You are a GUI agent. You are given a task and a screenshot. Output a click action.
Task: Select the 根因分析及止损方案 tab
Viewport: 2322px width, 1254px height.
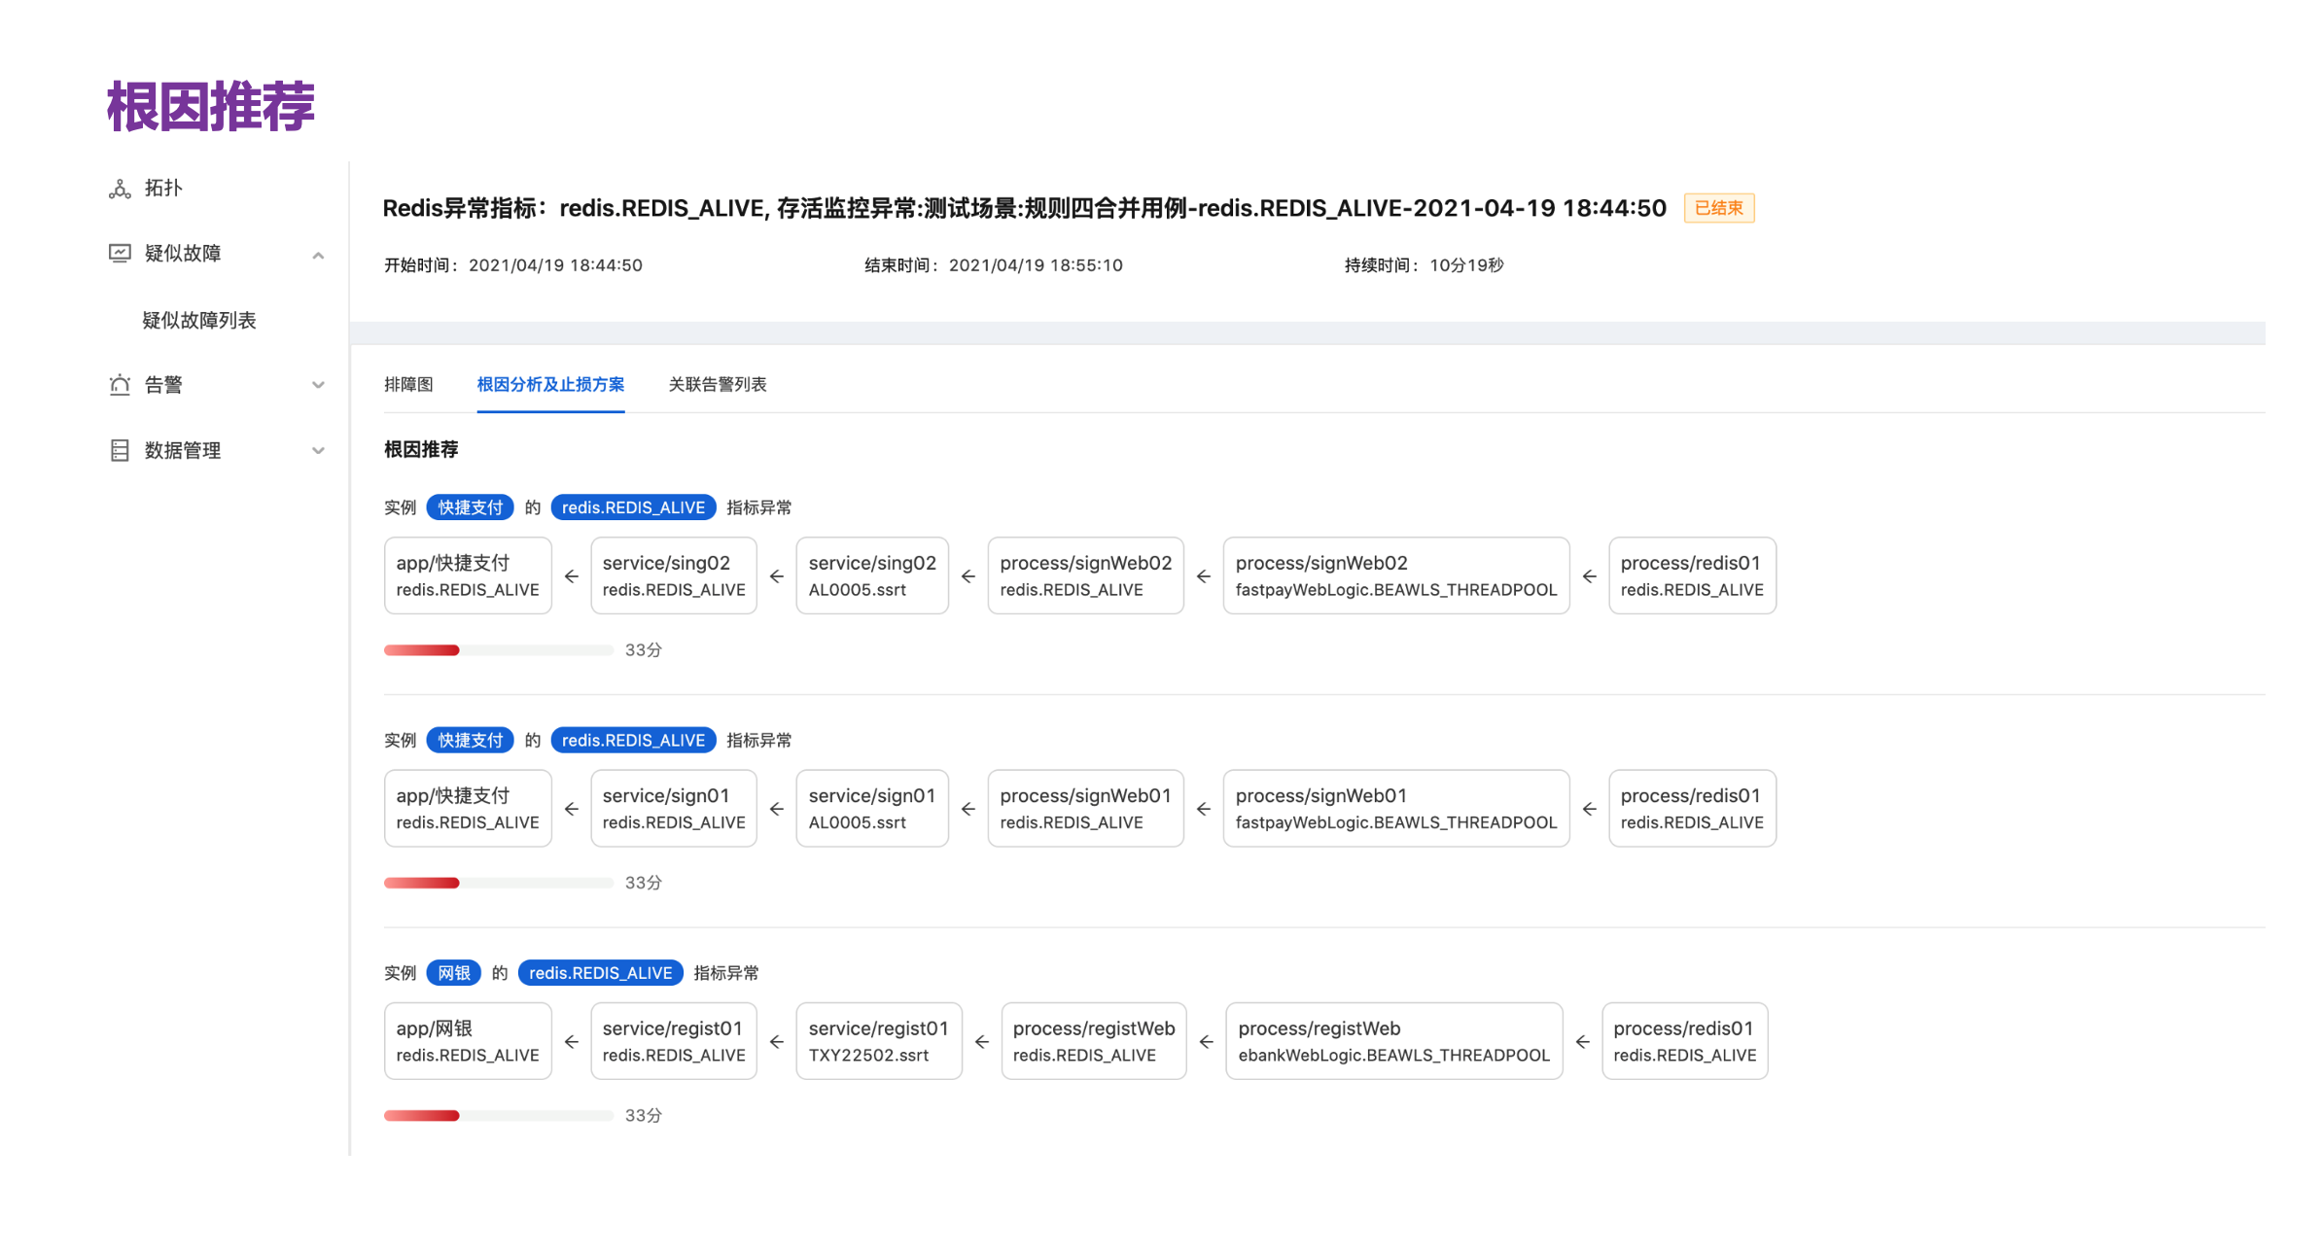pos(550,384)
